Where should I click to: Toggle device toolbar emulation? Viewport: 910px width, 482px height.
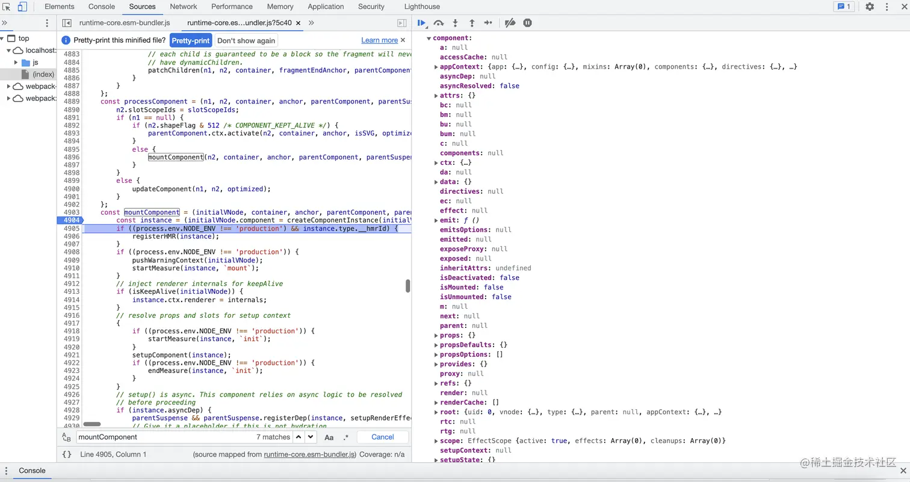22,7
